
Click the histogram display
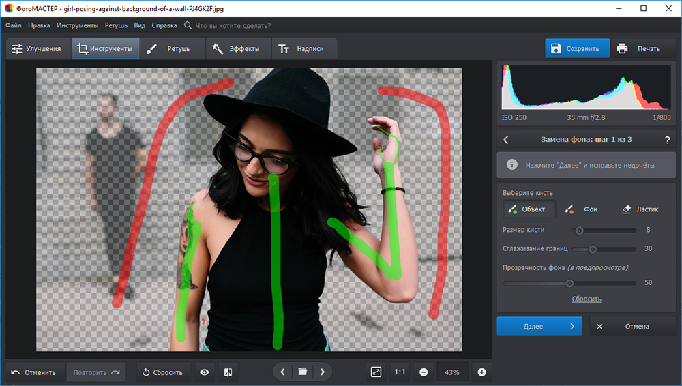(586, 87)
